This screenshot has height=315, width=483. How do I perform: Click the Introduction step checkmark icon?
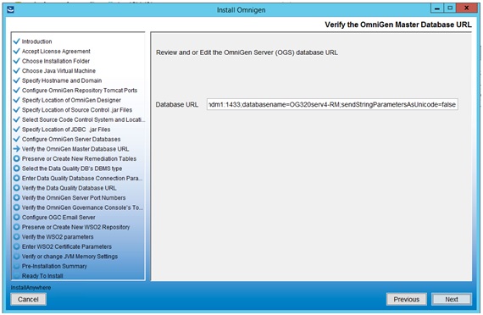tap(17, 41)
